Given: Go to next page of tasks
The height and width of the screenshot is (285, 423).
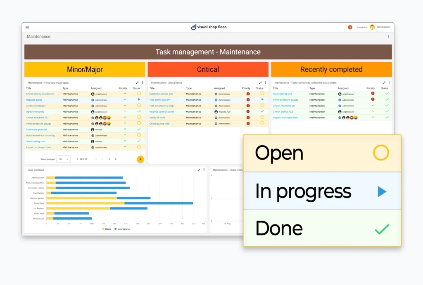Looking at the screenshot, I should pyautogui.click(x=109, y=159).
